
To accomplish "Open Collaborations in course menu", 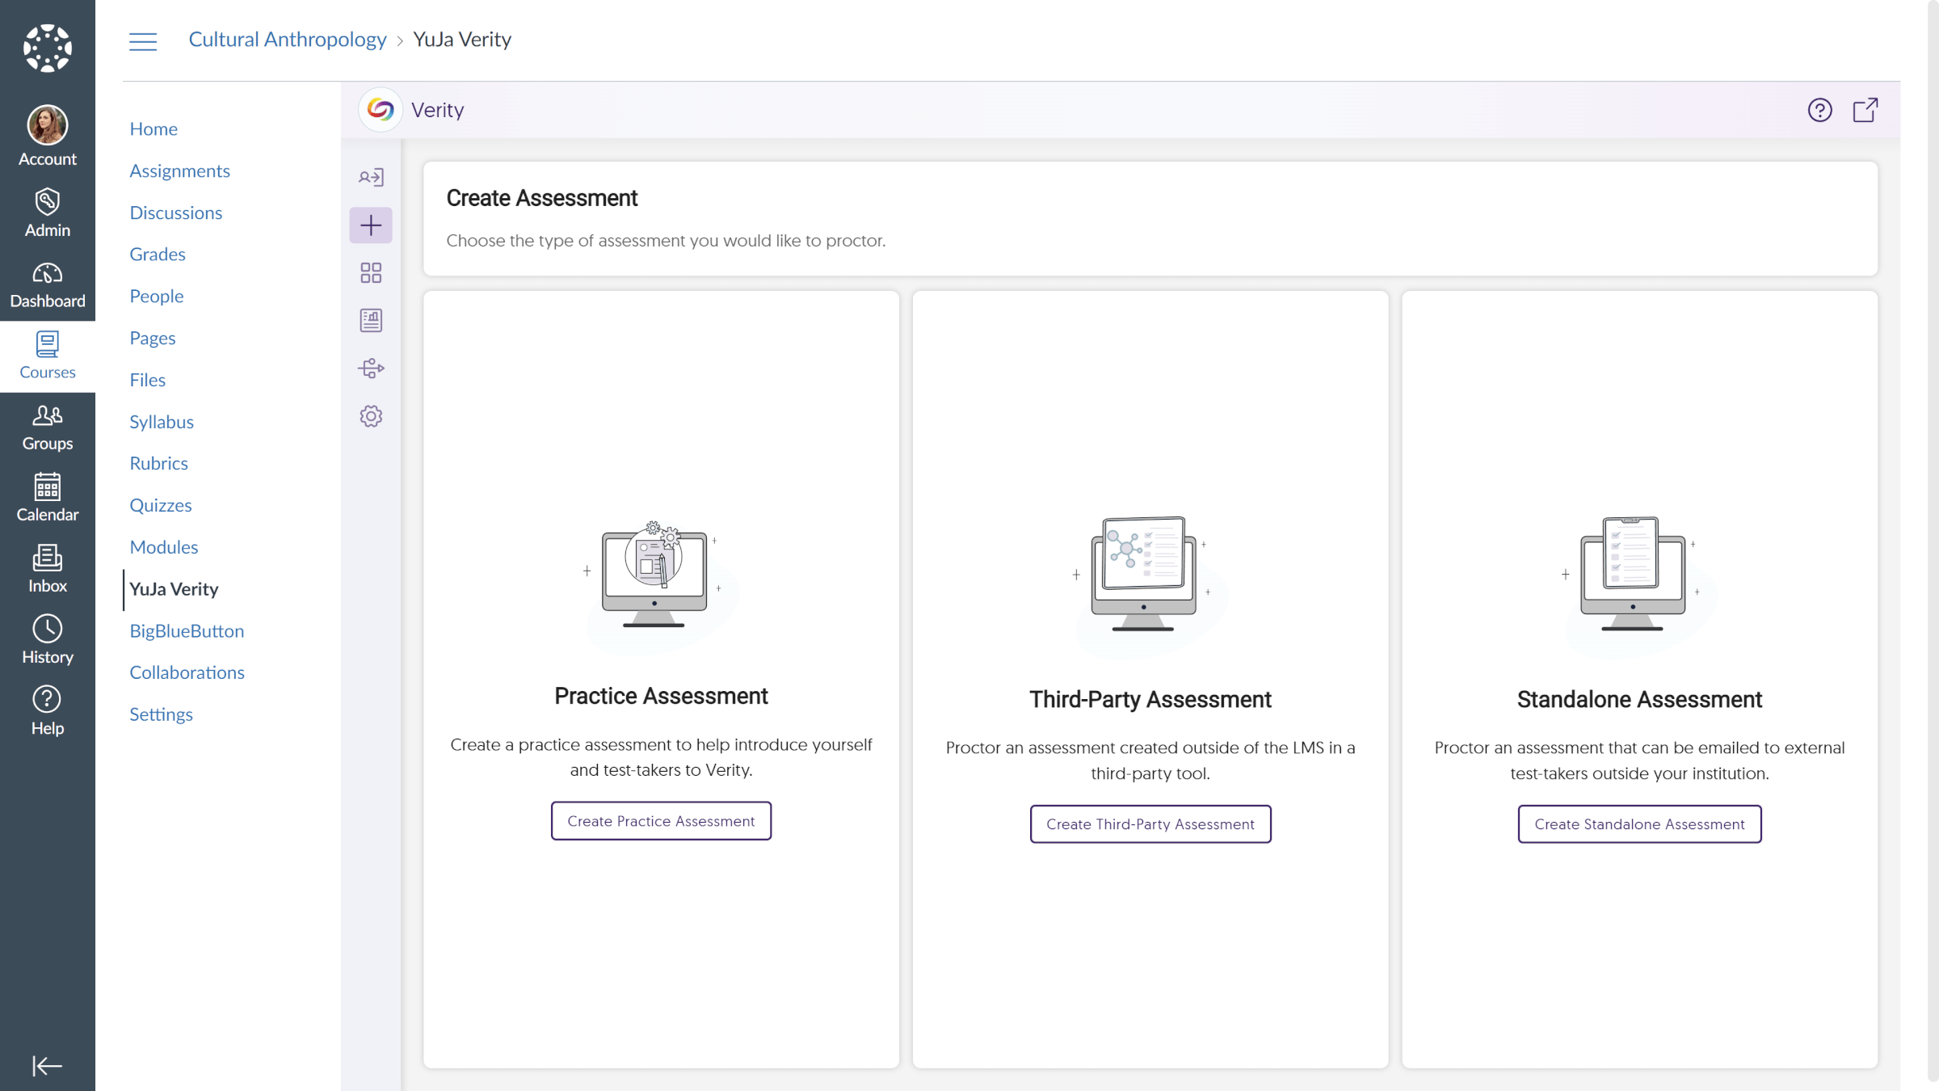I will (x=187, y=672).
